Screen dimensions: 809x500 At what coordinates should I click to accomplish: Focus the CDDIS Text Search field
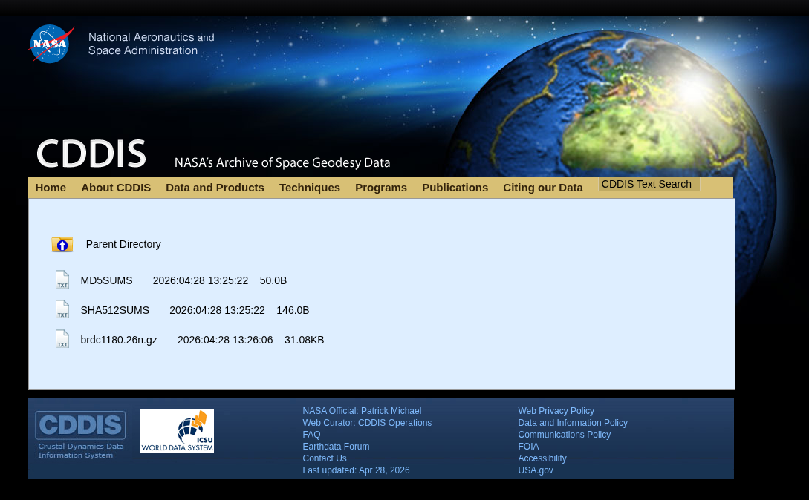(649, 184)
